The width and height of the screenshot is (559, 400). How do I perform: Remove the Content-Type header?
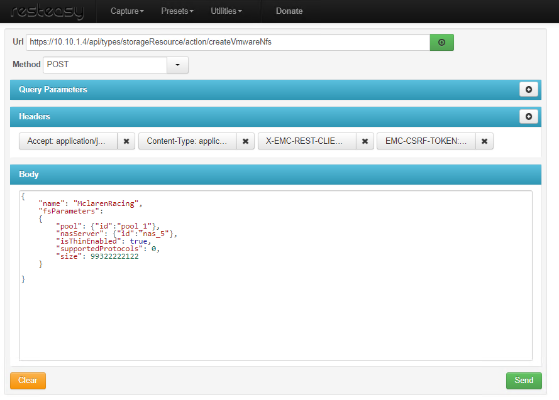coord(245,141)
